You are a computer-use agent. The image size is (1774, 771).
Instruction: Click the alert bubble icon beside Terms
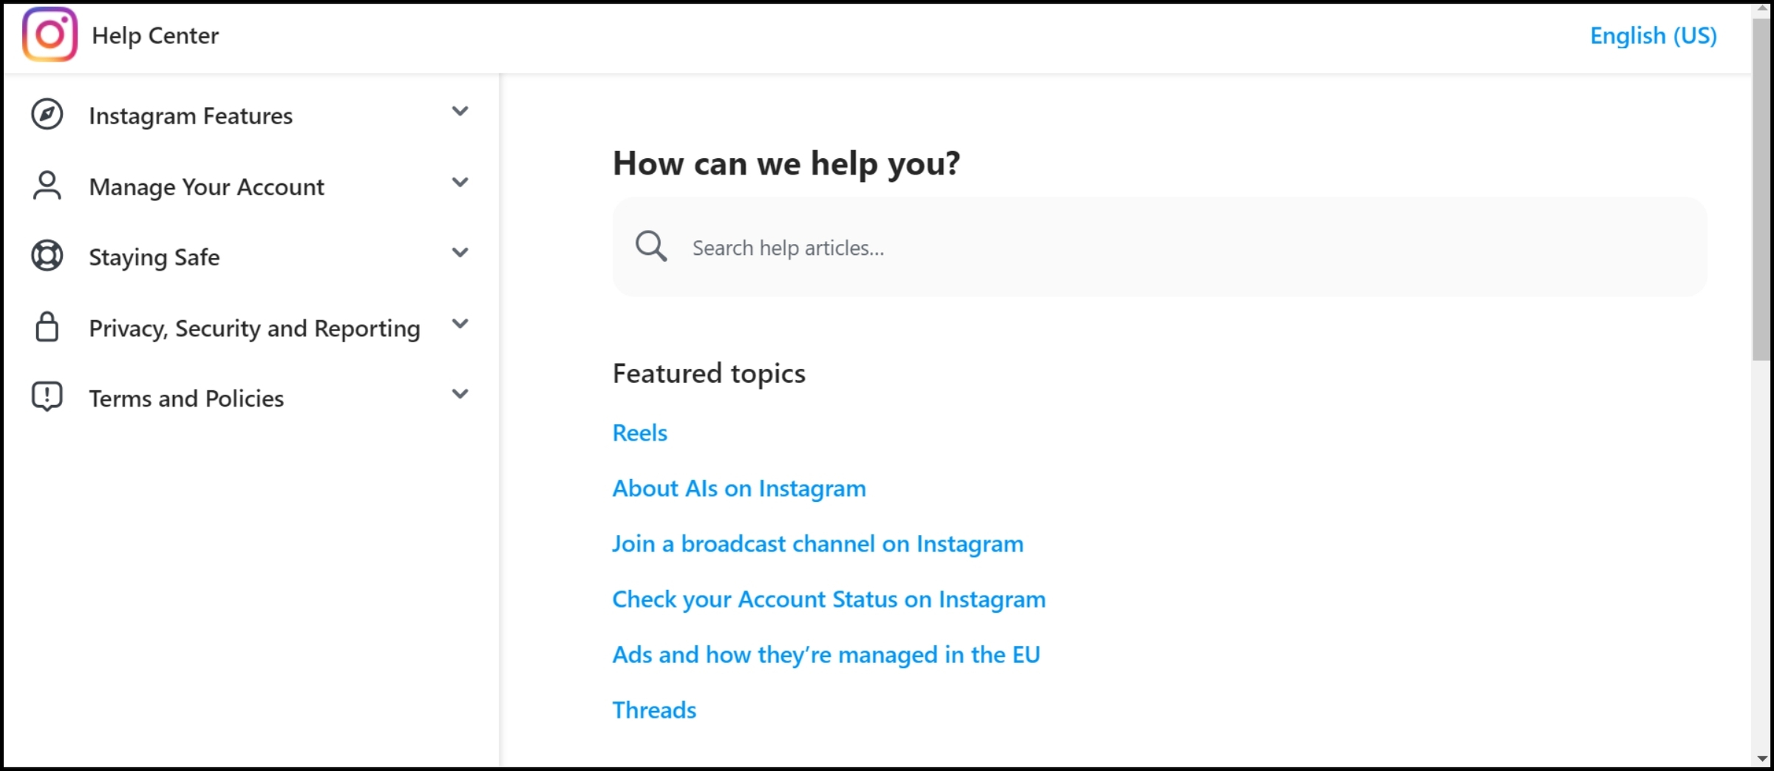47,397
